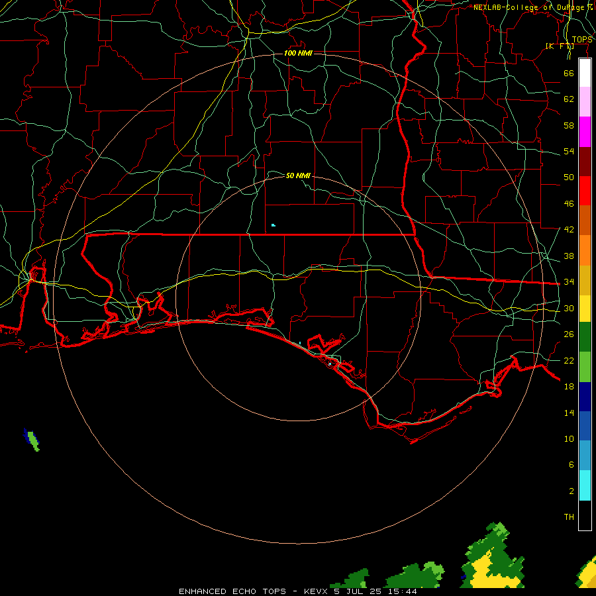The image size is (596, 596).
Task: Click the "66" legend value
Action: [569, 73]
